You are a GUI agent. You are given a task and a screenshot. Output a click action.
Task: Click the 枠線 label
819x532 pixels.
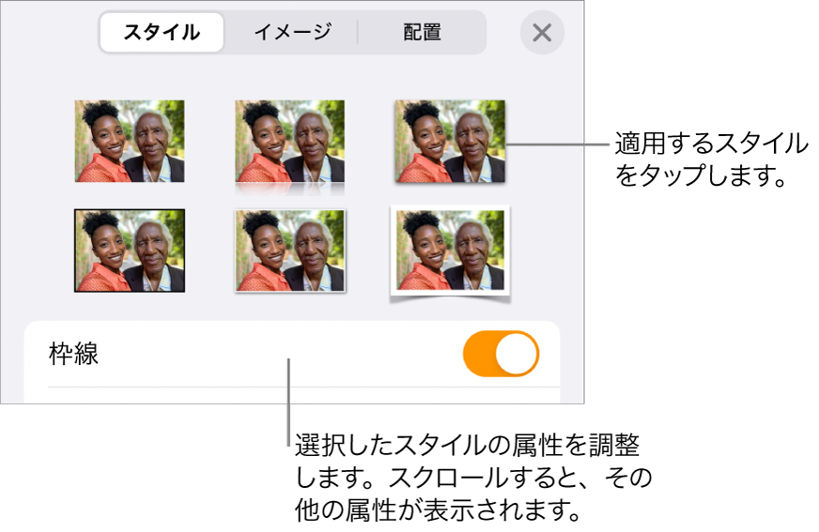(x=73, y=354)
